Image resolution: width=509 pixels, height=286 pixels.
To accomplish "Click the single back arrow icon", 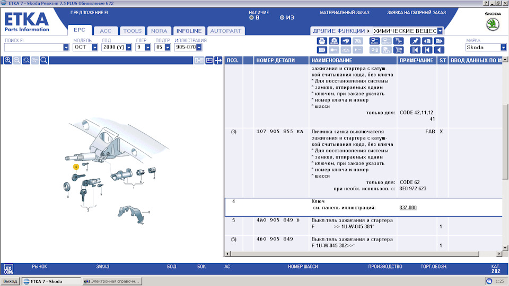I will coord(439,50).
